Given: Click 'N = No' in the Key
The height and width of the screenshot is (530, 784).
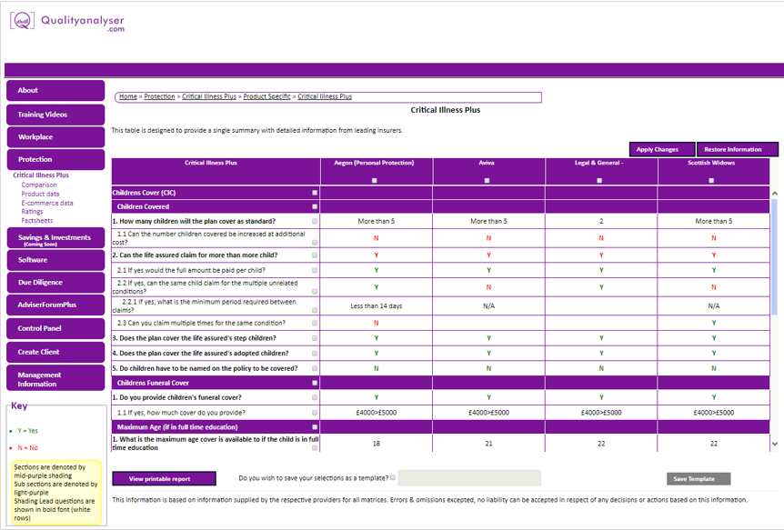Looking at the screenshot, I should [x=27, y=447].
